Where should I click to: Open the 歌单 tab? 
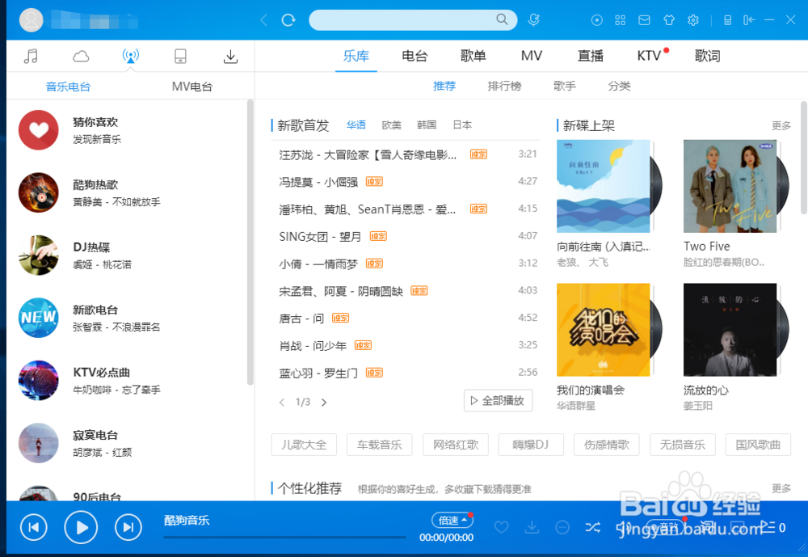click(473, 56)
